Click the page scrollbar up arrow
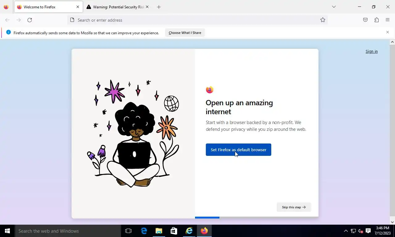This screenshot has width=395, height=237. coord(392,42)
